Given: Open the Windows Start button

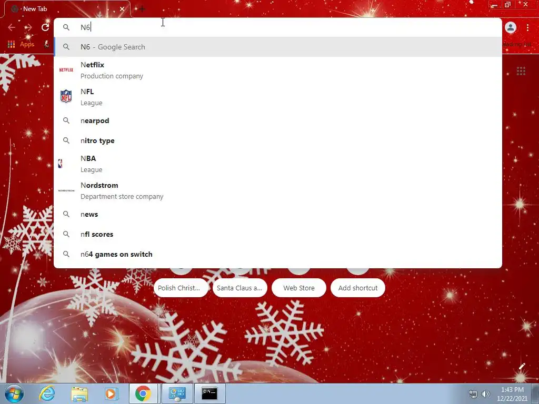Looking at the screenshot, I should click(14, 393).
